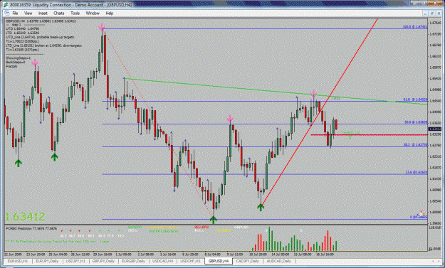Open the File menu
This screenshot has width=445, height=268.
click(x=15, y=13)
